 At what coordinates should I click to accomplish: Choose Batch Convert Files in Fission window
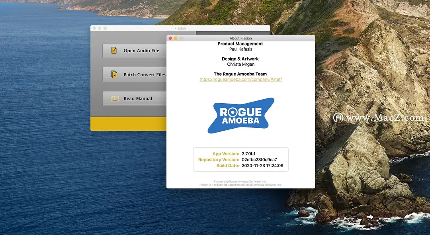(135, 74)
